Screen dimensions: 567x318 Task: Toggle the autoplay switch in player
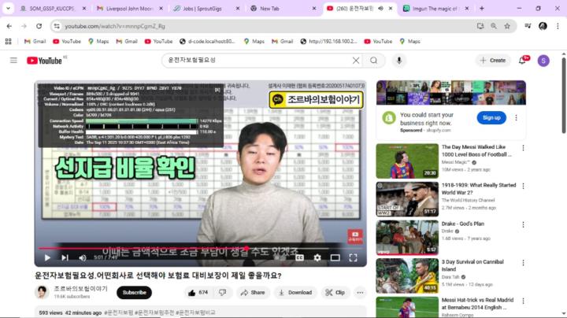click(x=280, y=257)
